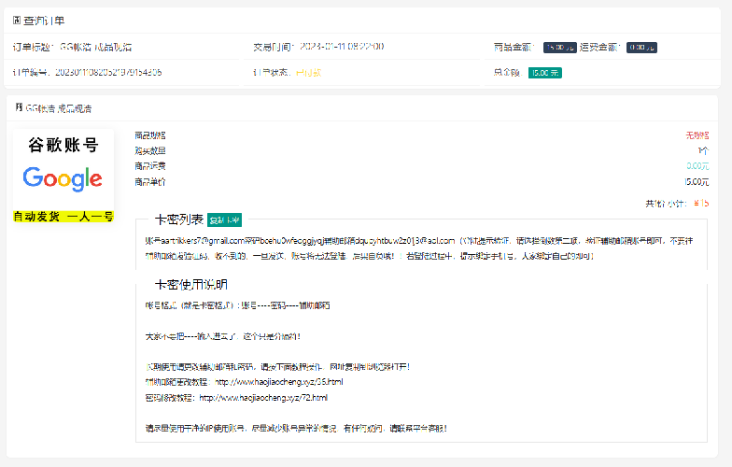732x467 pixels.
Task: Click the red product specification value
Action: tap(697, 134)
